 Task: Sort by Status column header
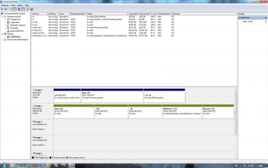107,14
